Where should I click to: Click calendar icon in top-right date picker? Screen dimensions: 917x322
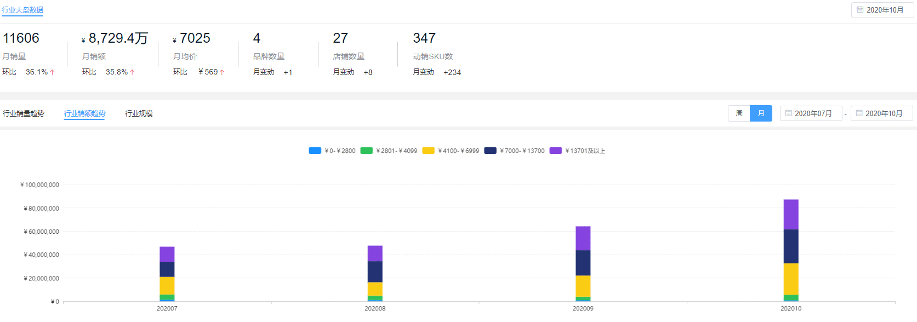[x=860, y=10]
